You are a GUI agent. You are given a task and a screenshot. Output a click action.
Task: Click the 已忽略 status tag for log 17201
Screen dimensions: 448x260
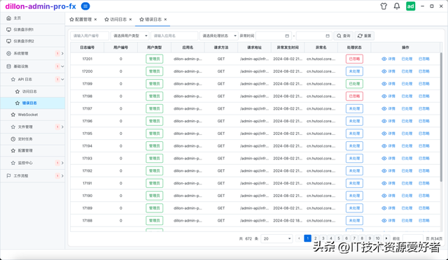(354, 59)
